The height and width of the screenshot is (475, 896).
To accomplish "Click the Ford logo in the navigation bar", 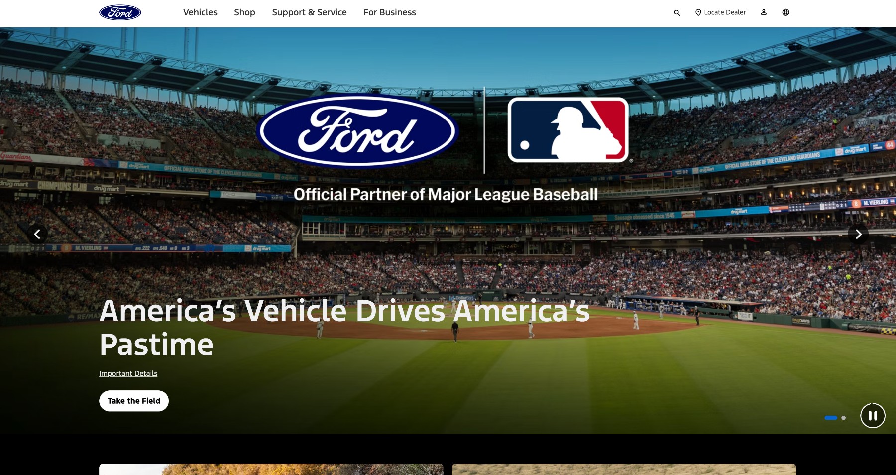I will tap(120, 12).
